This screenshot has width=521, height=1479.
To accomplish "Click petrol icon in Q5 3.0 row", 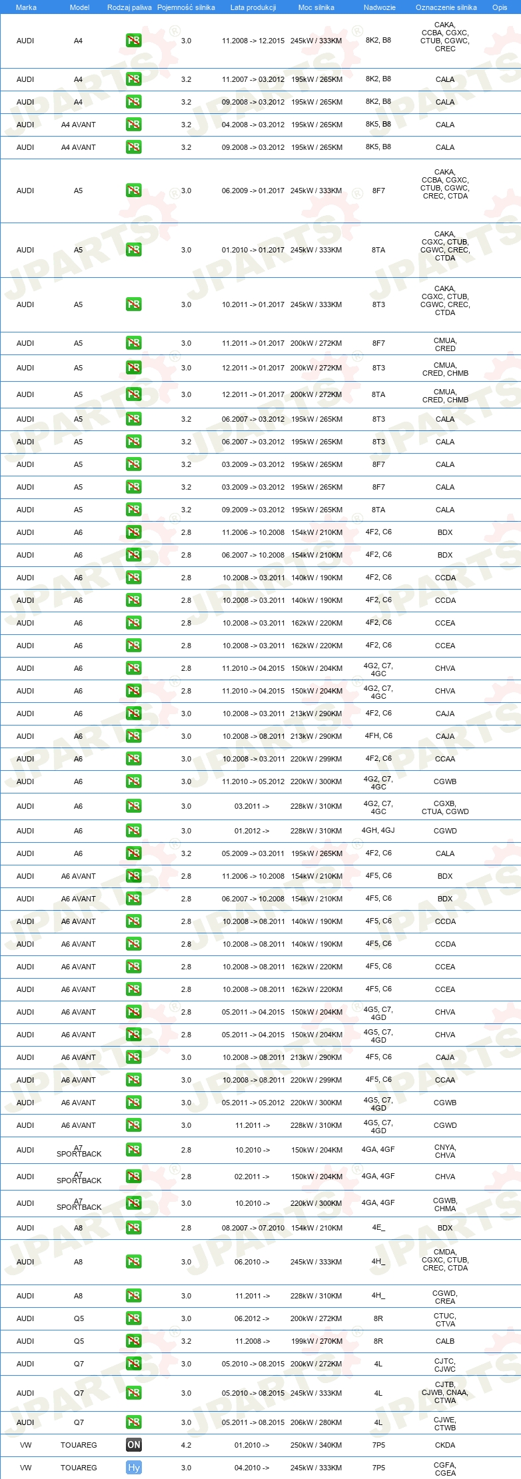I will pyautogui.click(x=134, y=1318).
